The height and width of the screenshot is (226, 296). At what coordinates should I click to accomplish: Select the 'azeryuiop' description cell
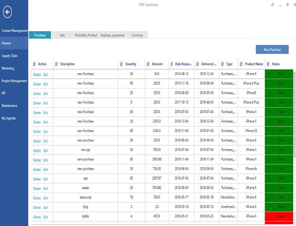pyautogui.click(x=86, y=197)
